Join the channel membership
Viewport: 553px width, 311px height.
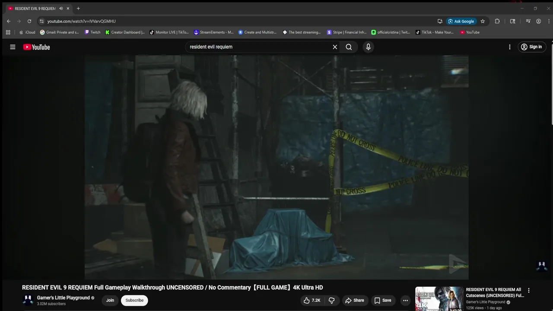tap(110, 301)
